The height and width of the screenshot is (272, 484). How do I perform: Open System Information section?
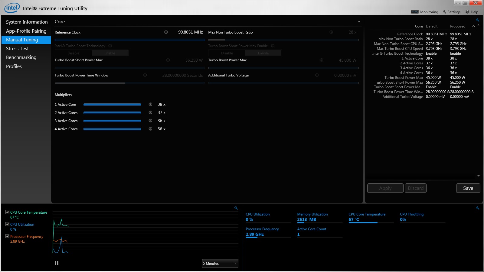tap(27, 22)
